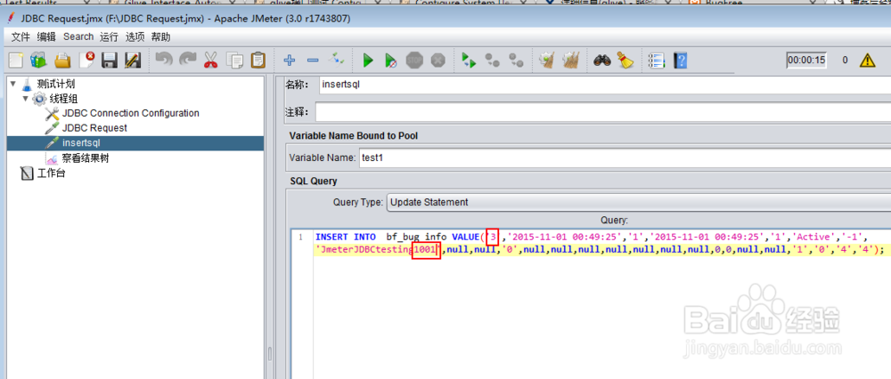Image resolution: width=891 pixels, height=379 pixels.
Task: Open the 运行 menu
Action: tap(109, 36)
